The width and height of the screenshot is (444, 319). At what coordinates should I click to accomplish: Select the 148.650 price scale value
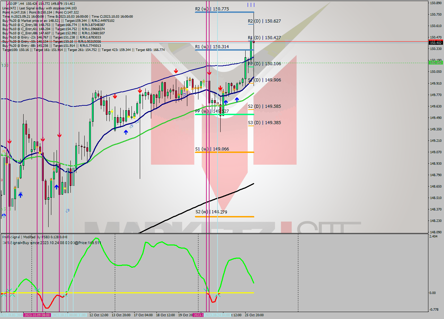click(436, 186)
